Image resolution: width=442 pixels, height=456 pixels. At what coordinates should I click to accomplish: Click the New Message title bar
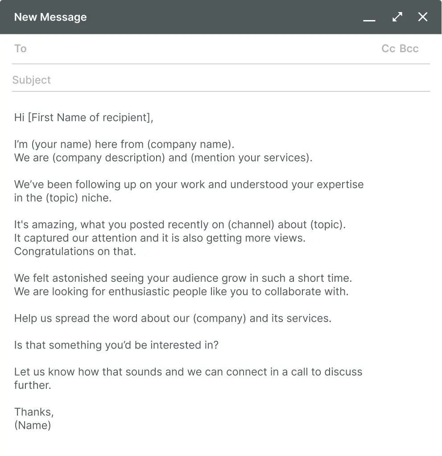(x=178, y=17)
